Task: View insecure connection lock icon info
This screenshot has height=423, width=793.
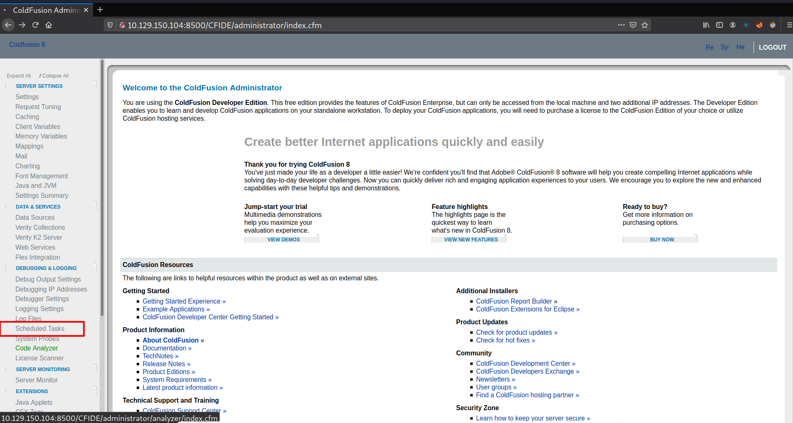Action: point(122,25)
